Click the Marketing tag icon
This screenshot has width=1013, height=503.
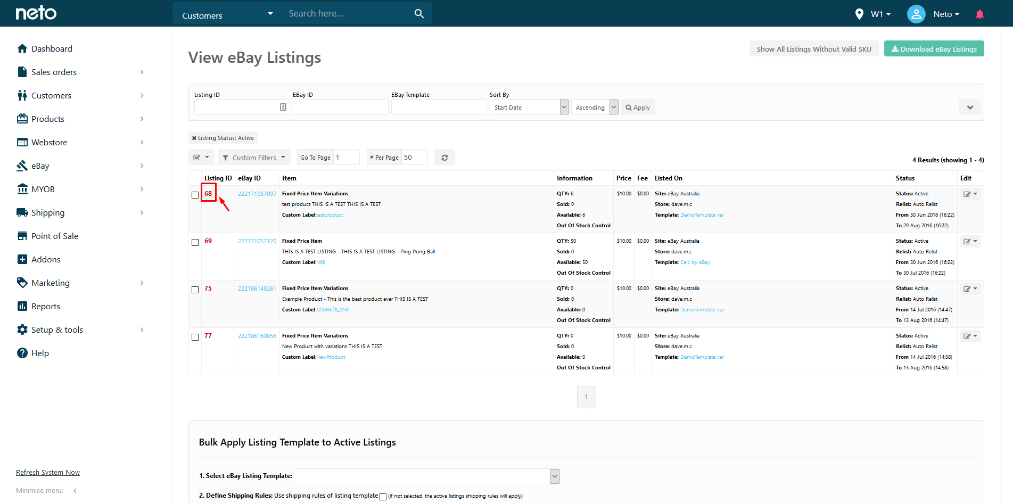pyautogui.click(x=22, y=283)
